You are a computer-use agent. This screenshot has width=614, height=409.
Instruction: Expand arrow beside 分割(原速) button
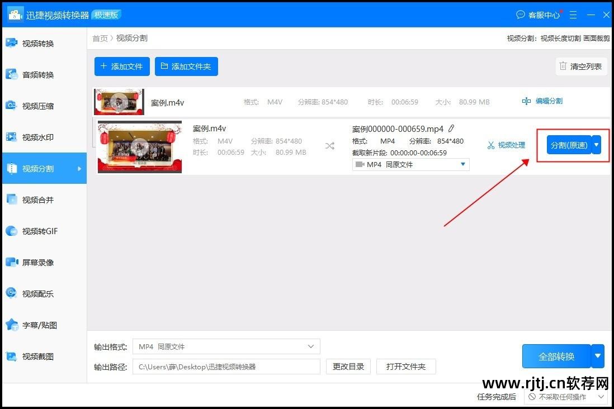(x=596, y=145)
